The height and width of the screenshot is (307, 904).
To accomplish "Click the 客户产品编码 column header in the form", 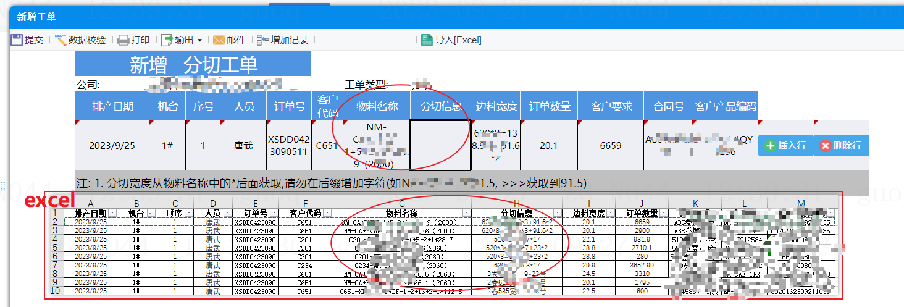I will (725, 106).
